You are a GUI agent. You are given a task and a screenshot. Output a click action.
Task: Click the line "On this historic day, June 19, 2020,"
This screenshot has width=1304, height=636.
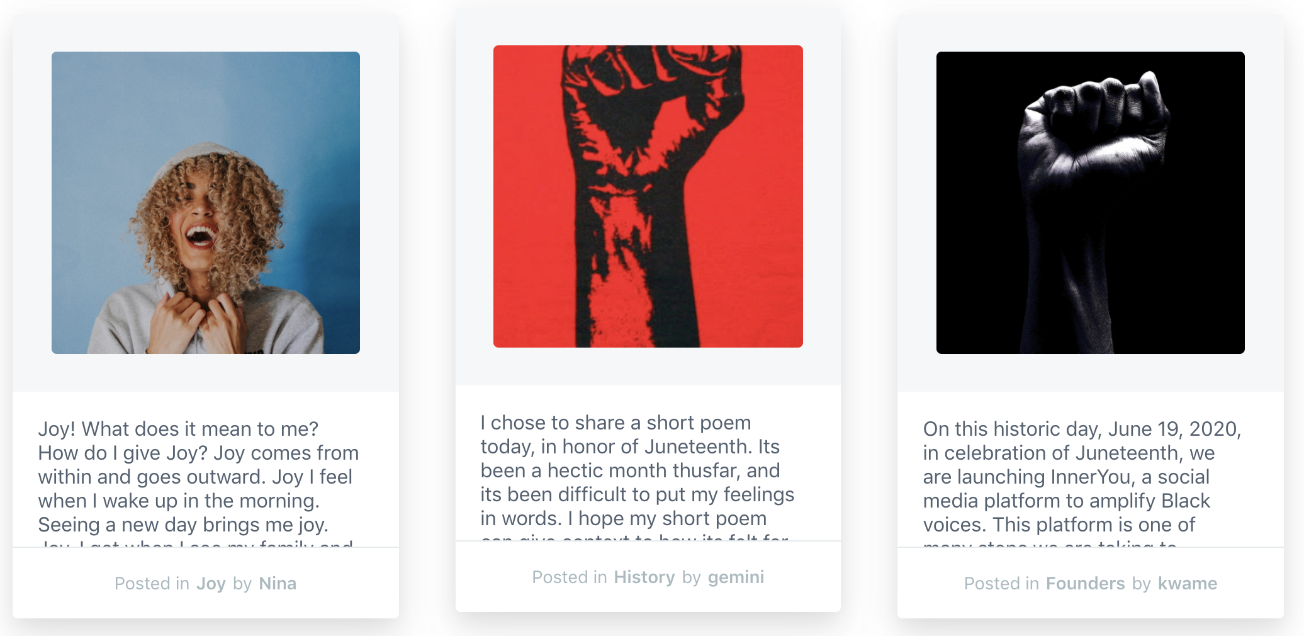(1082, 429)
